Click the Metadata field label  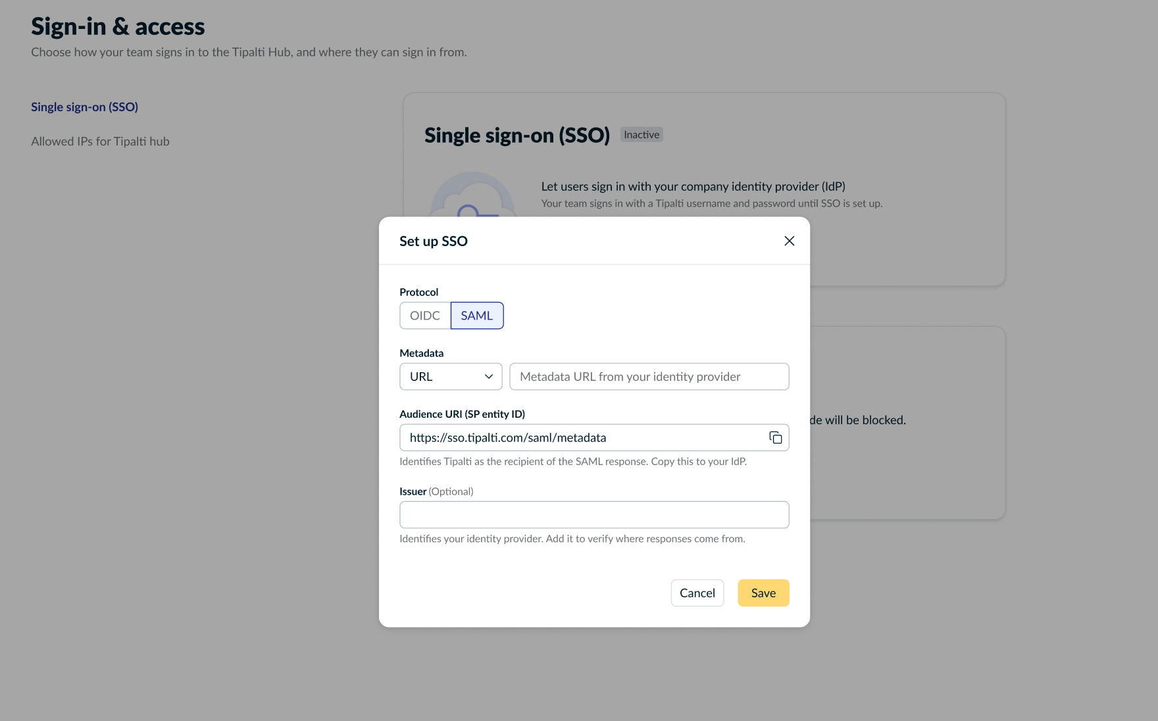[x=421, y=353]
